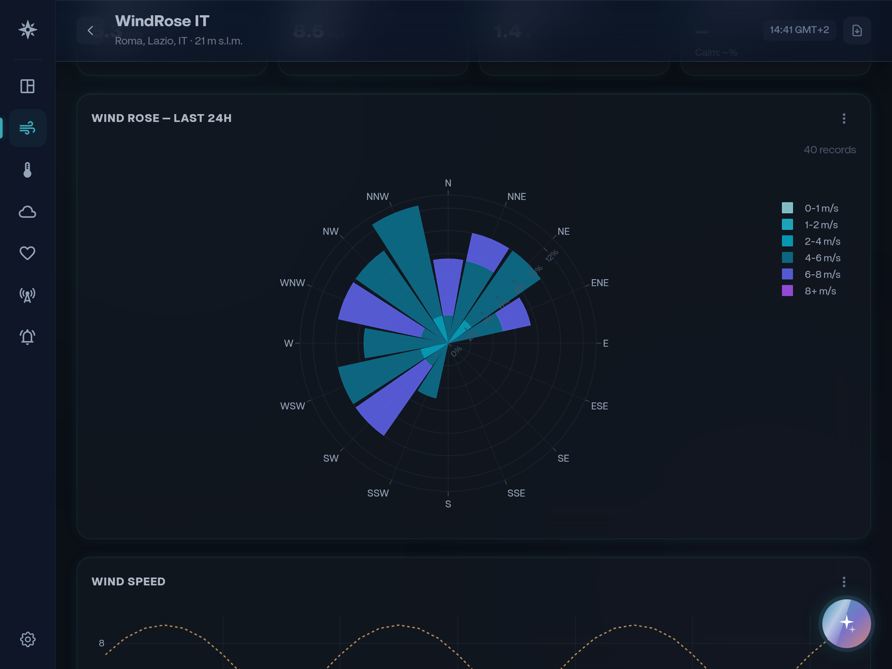
Task: Go back using the header chevron
Action: [91, 30]
